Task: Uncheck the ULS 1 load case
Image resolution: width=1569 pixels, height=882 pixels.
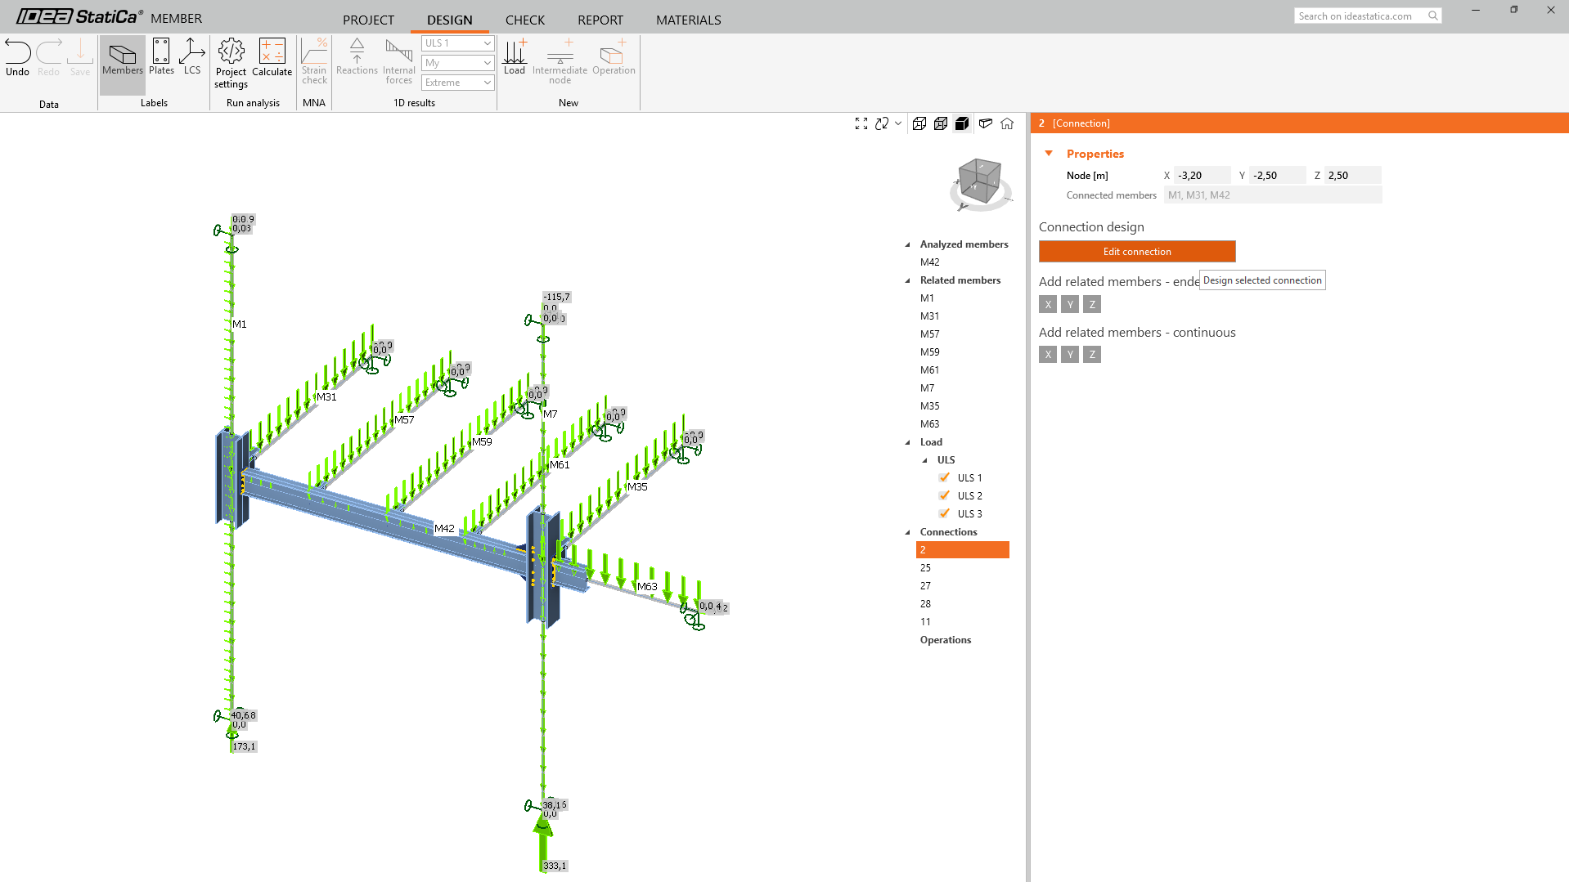Action: point(944,478)
